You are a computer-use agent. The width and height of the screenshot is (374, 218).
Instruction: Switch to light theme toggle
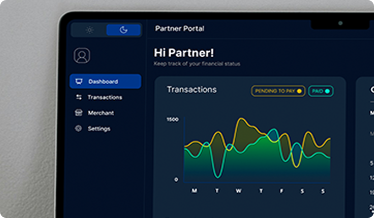89,30
